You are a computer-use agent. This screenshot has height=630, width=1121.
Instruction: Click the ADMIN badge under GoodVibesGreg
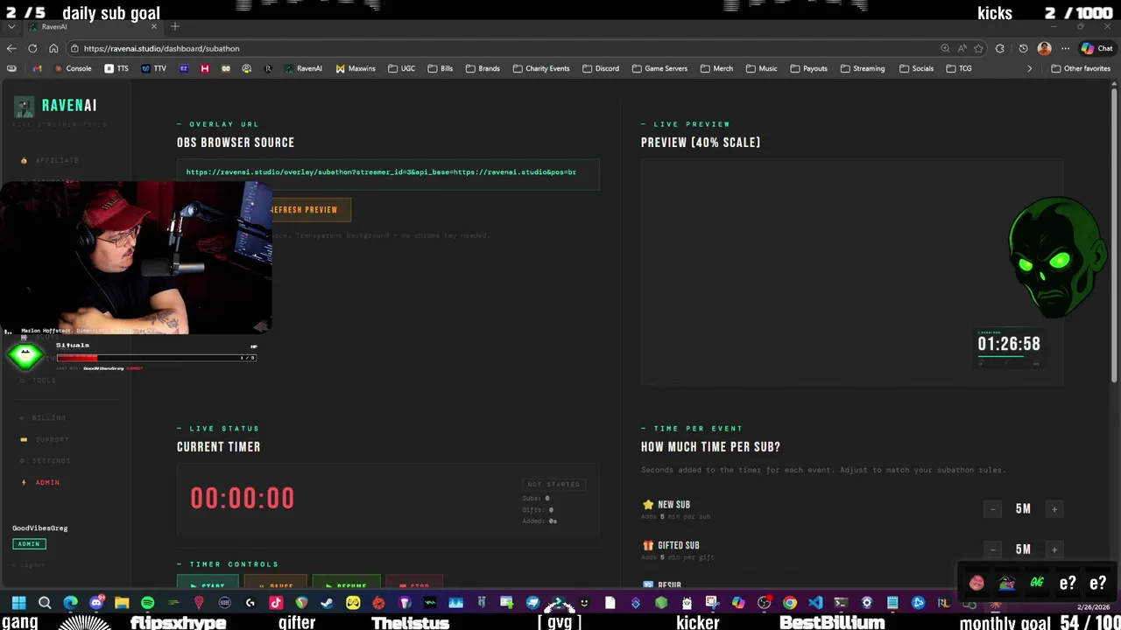29,544
